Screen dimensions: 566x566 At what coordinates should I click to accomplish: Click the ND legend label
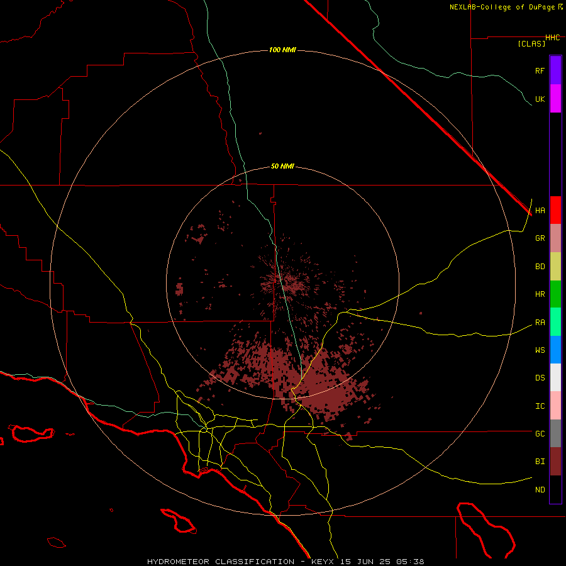(x=540, y=490)
